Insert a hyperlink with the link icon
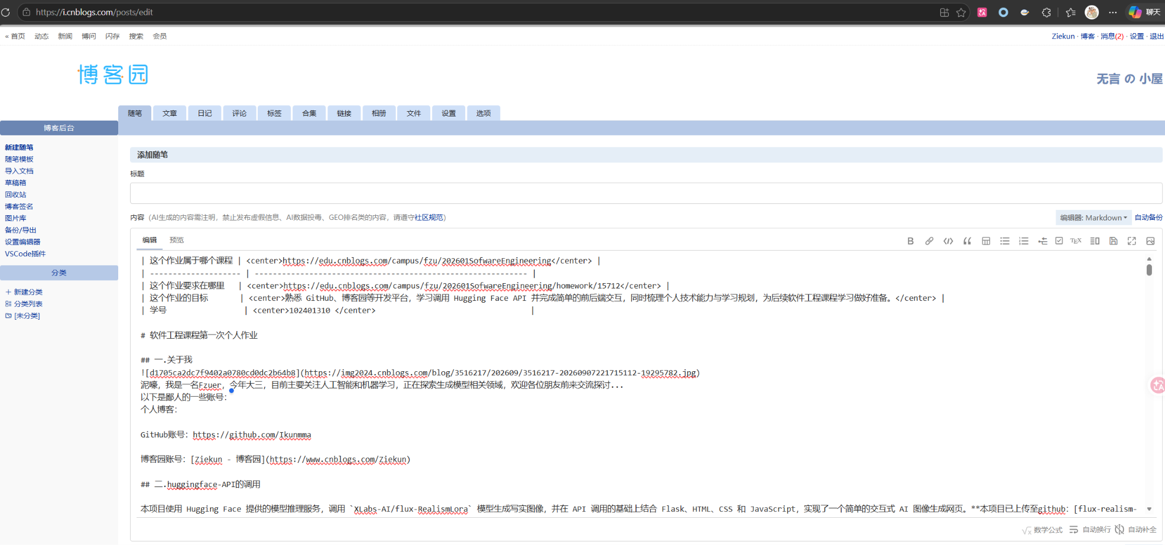This screenshot has width=1165, height=545. point(929,241)
